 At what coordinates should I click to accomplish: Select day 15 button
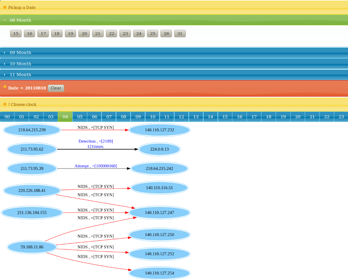tap(16, 34)
